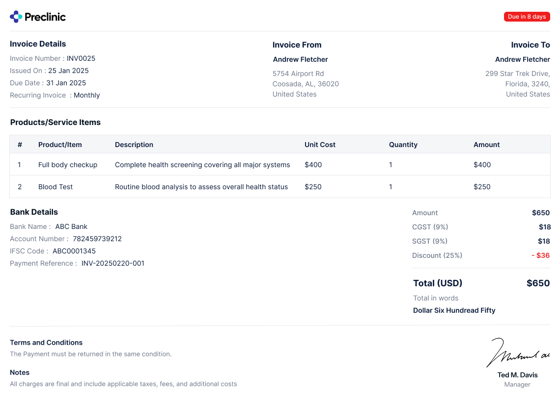This screenshot has height=400, width=560.
Task: Select the Full body checkup row
Action: click(x=68, y=165)
